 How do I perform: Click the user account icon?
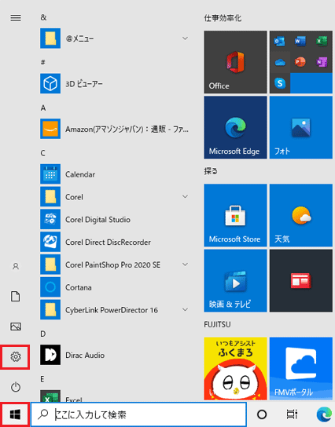pos(16,266)
